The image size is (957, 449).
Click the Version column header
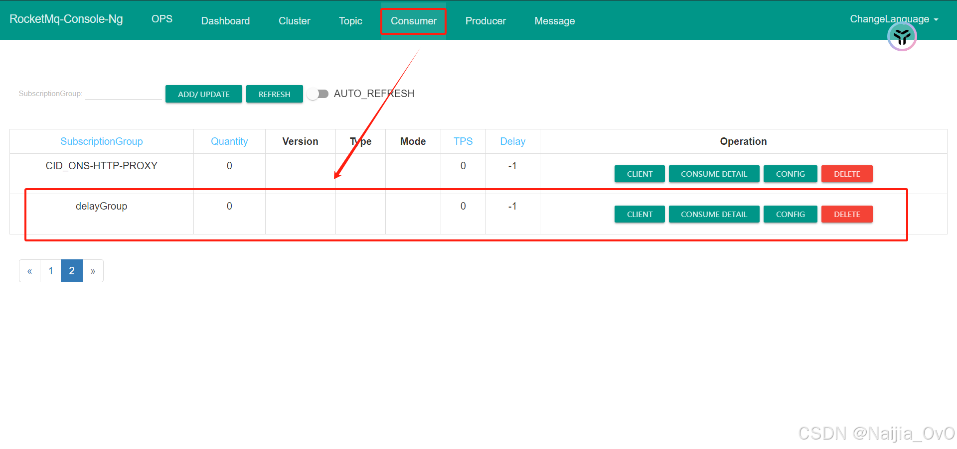point(300,141)
